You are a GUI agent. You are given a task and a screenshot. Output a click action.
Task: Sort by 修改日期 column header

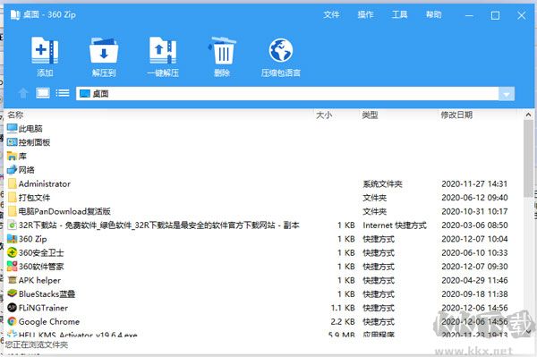456,115
